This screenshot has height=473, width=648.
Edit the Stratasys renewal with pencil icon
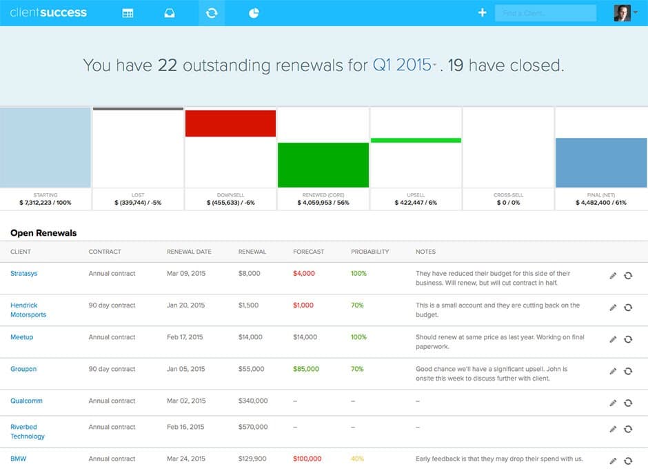click(613, 276)
